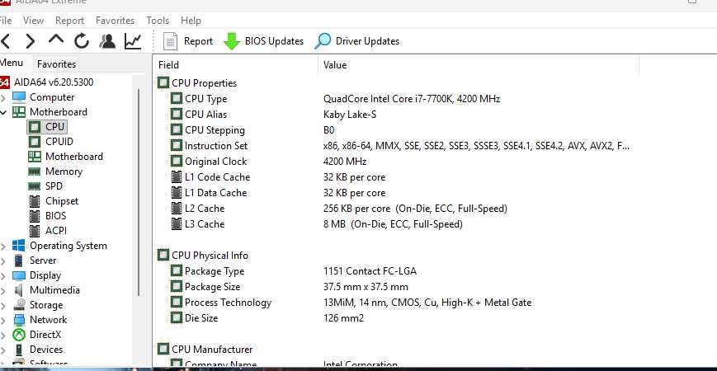Click the SPD module icon in the tree
The width and height of the screenshot is (717, 371).
tap(35, 186)
